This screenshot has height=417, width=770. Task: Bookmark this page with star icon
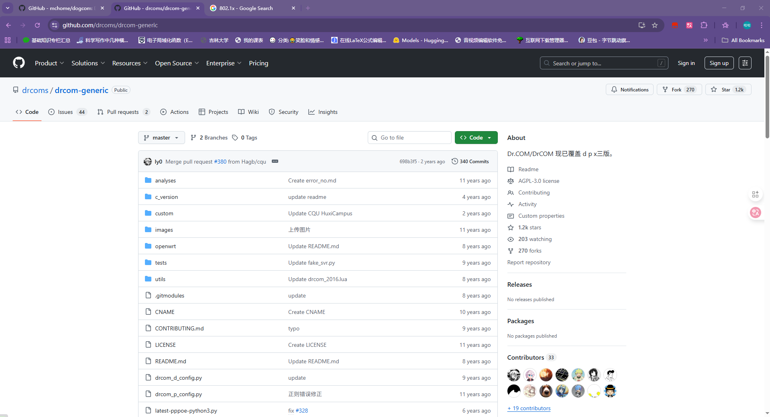tap(655, 25)
